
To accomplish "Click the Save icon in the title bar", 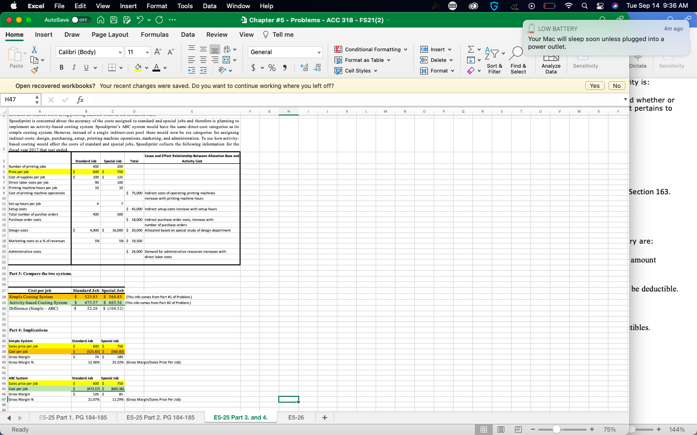I will [x=114, y=20].
